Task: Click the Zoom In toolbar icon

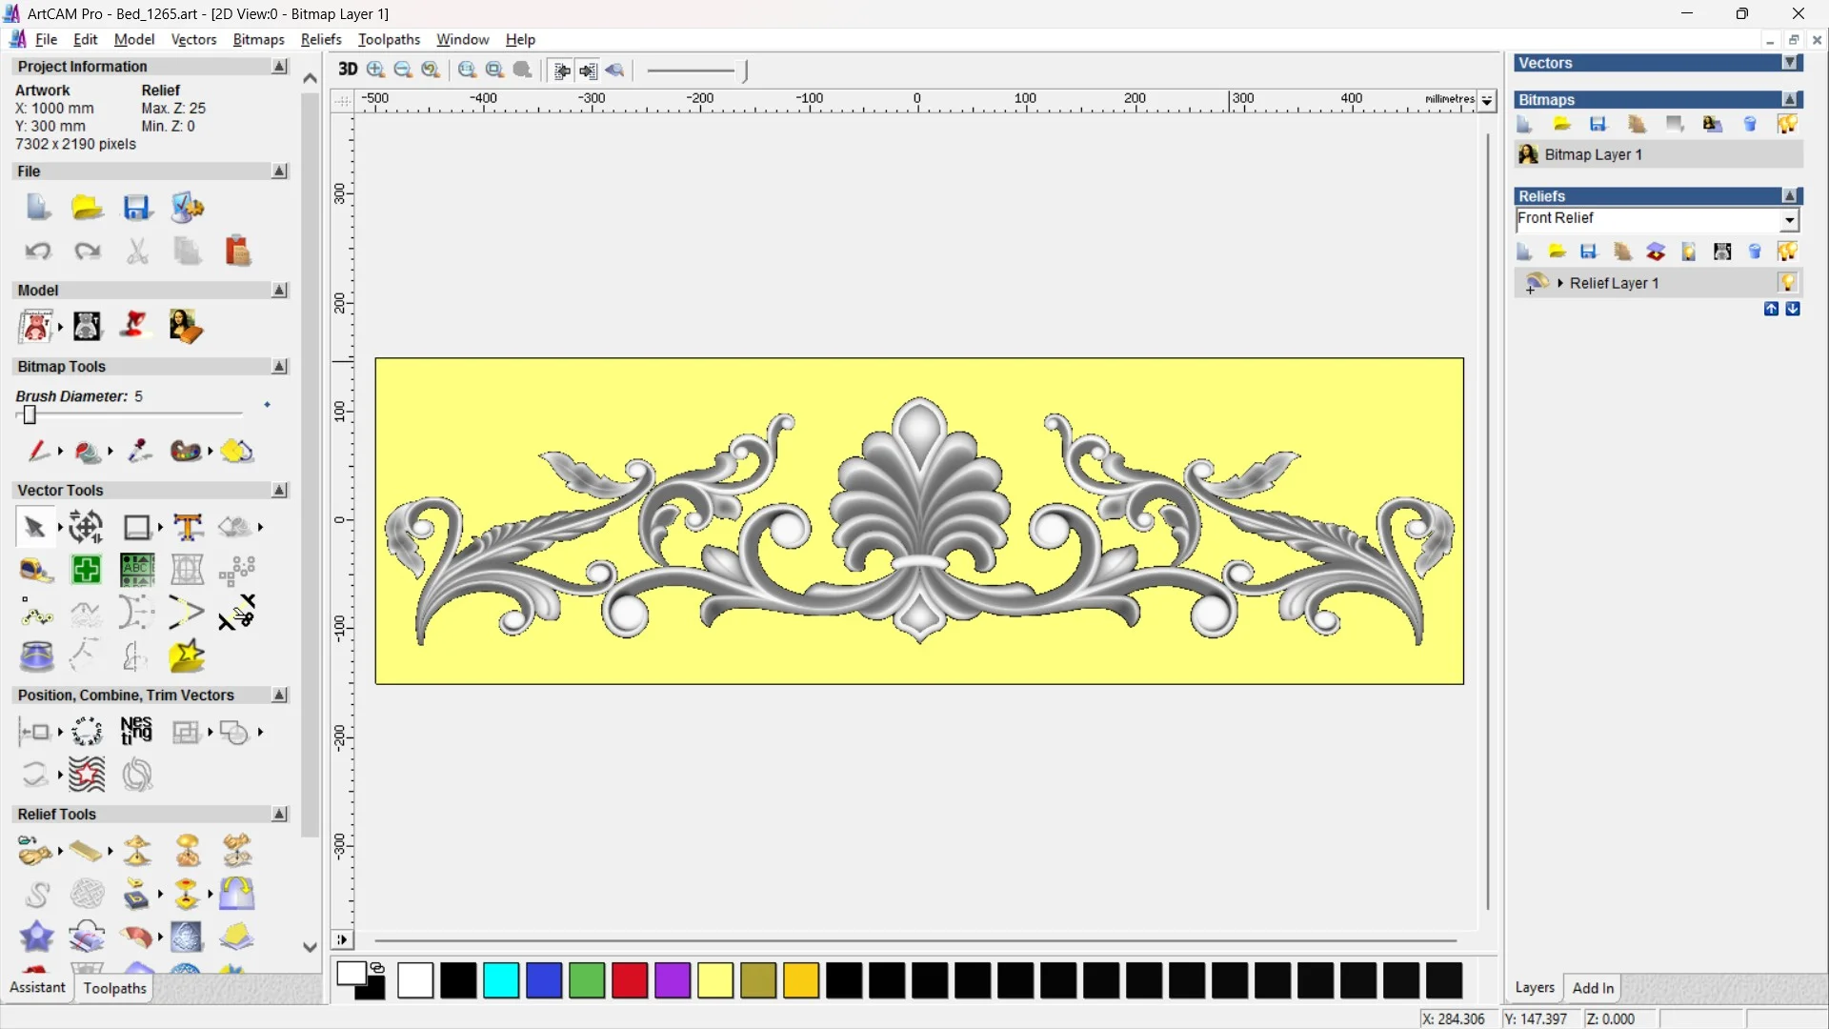Action: tap(376, 70)
